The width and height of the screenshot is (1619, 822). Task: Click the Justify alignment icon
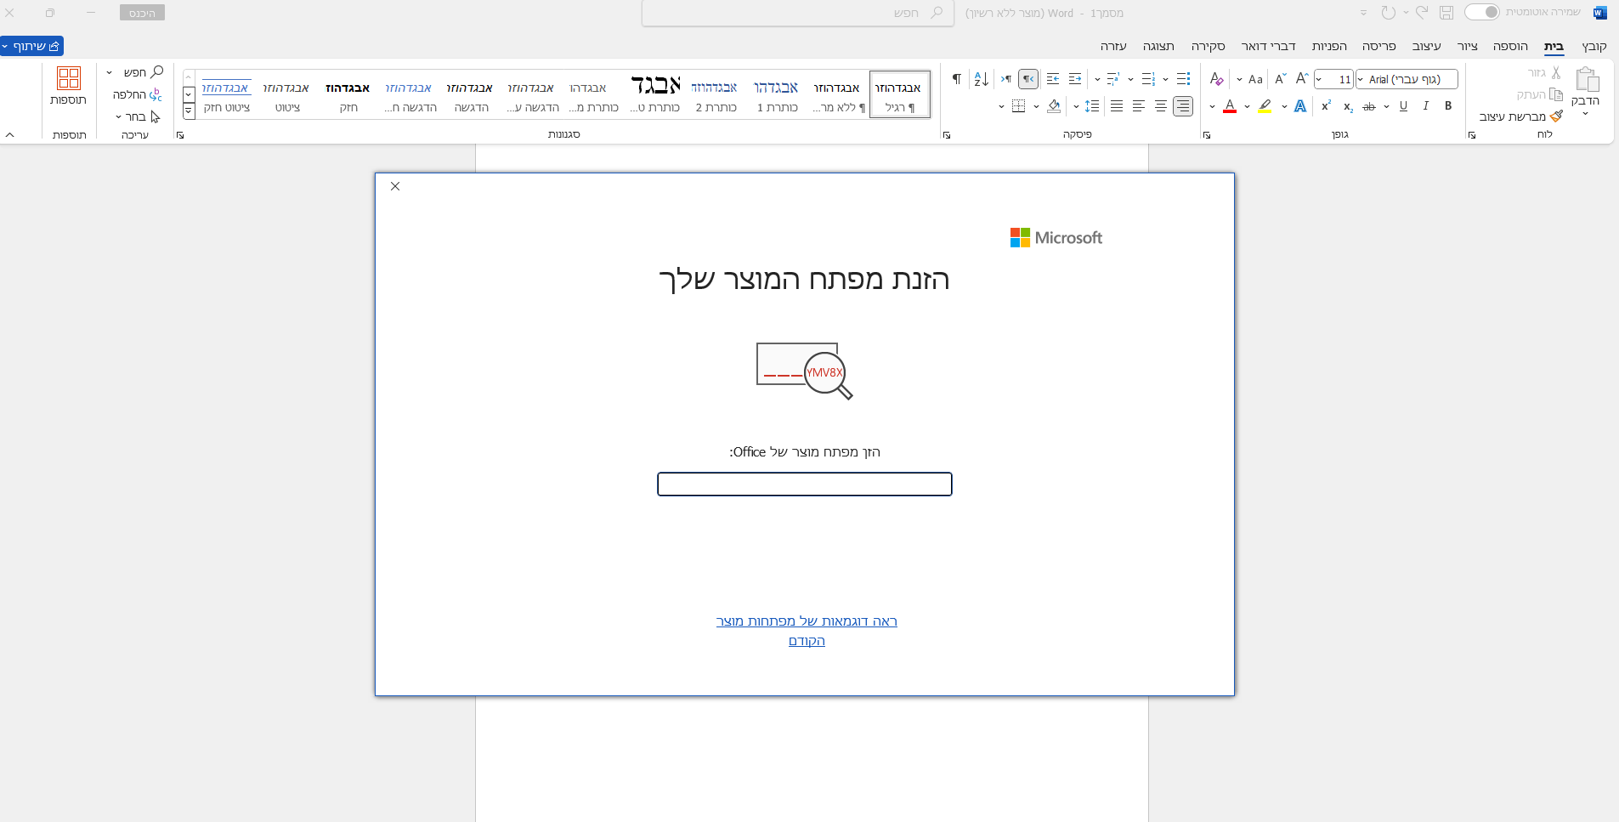[x=1117, y=106]
